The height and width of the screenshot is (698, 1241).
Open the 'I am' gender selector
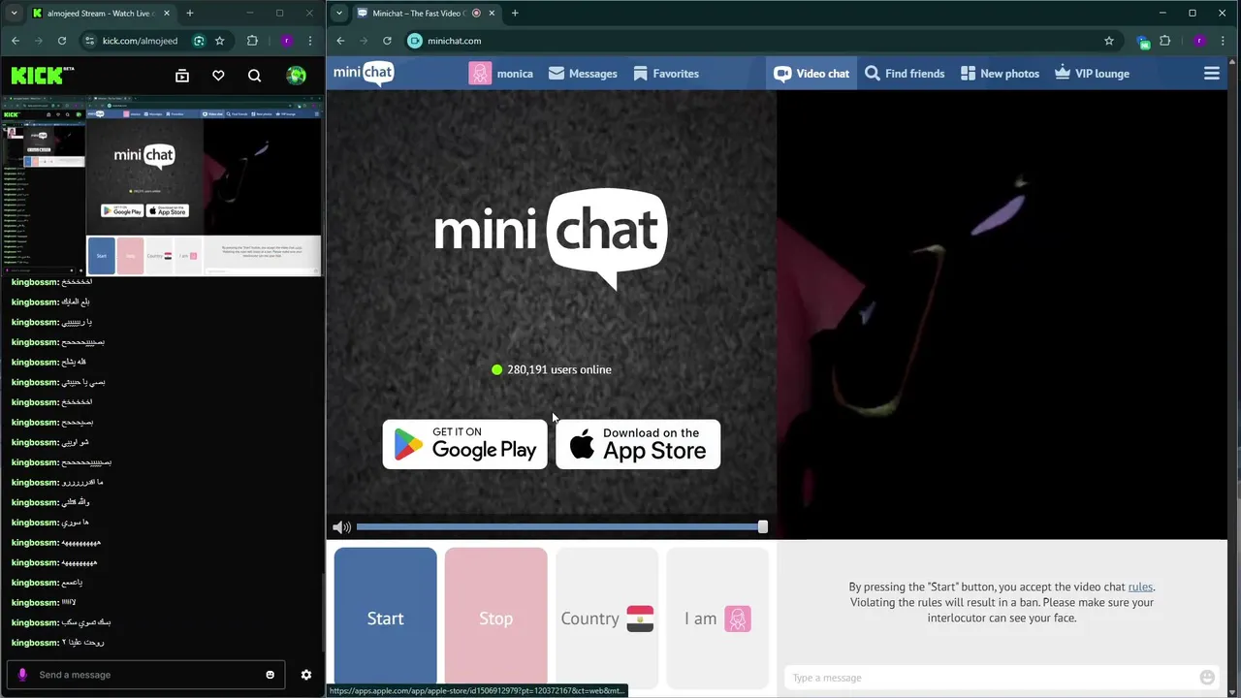717,619
